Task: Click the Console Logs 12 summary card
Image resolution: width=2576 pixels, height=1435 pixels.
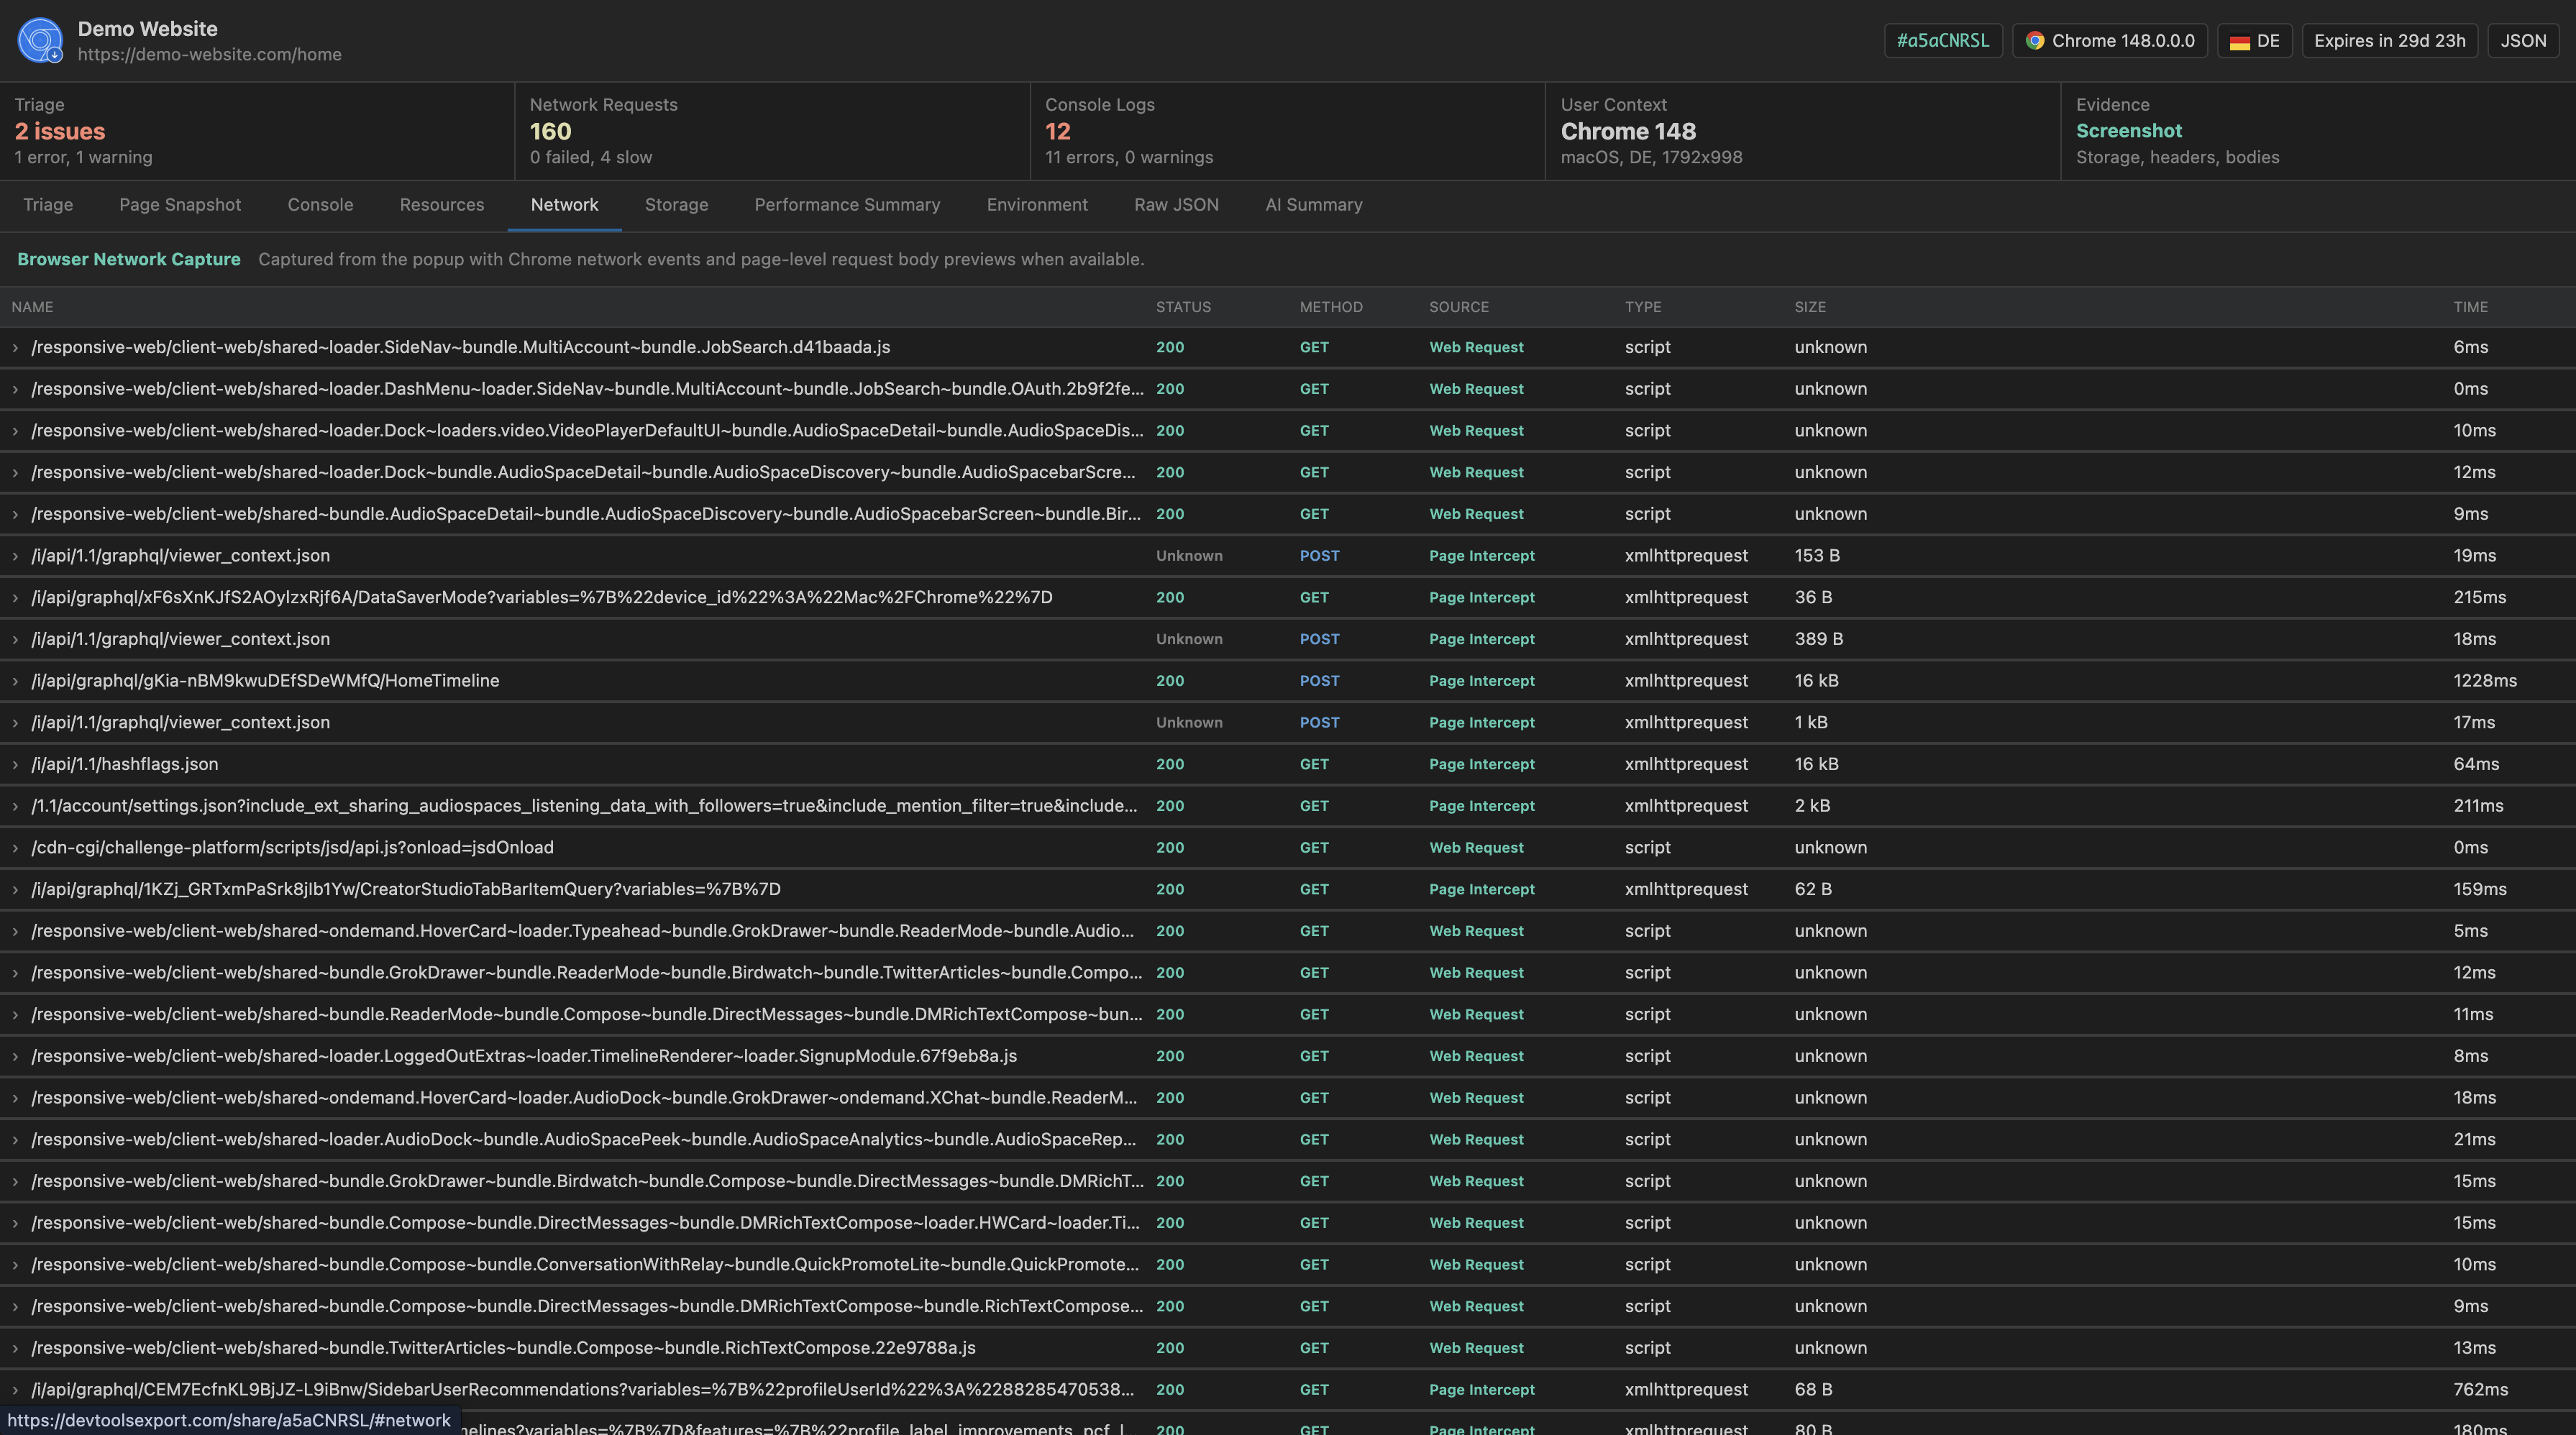Action: tap(1288, 131)
